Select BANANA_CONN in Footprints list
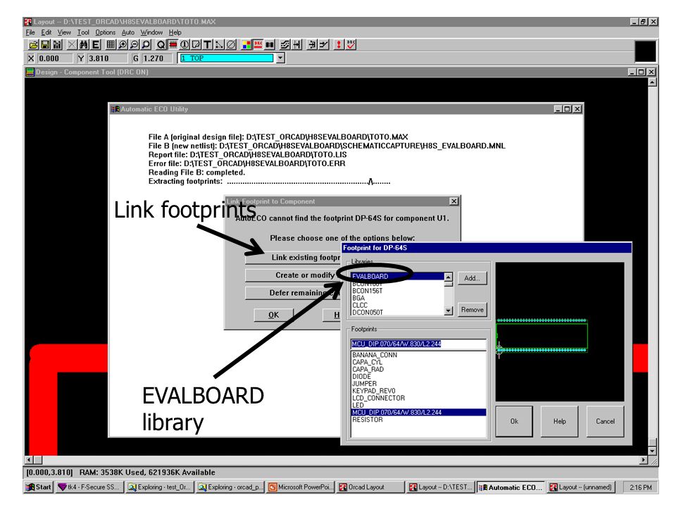The height and width of the screenshot is (507, 676). click(x=418, y=355)
